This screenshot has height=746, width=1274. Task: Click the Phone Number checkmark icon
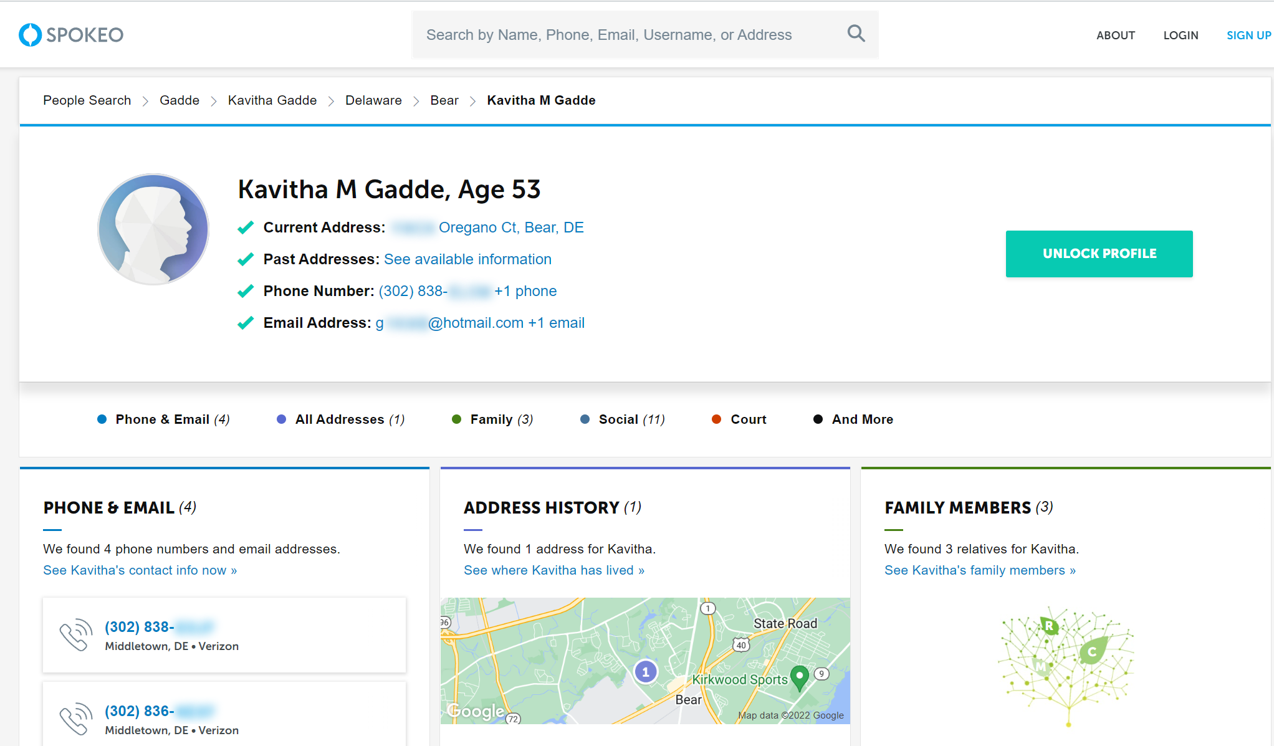click(246, 291)
